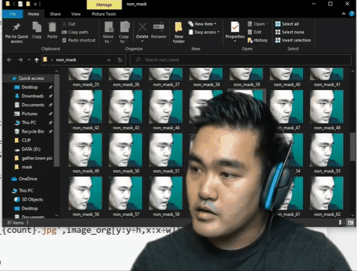Go forward with the Forward arrow
This screenshot has width=357, height=271.
pos(21,60)
